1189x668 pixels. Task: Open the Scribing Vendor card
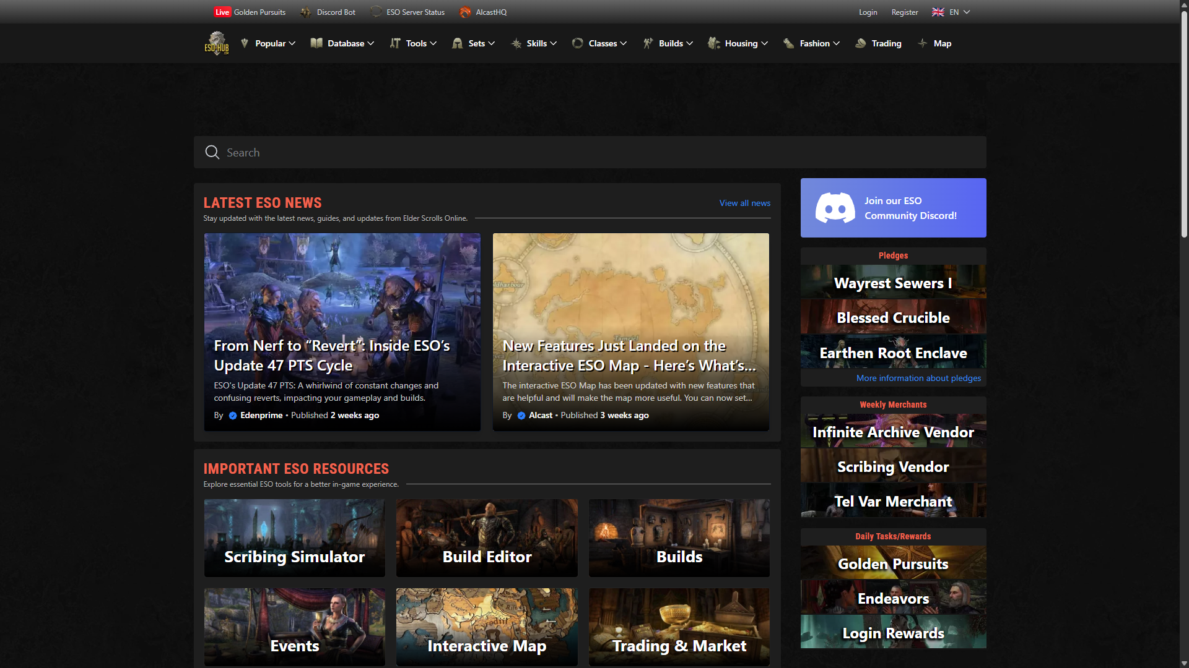click(x=893, y=466)
